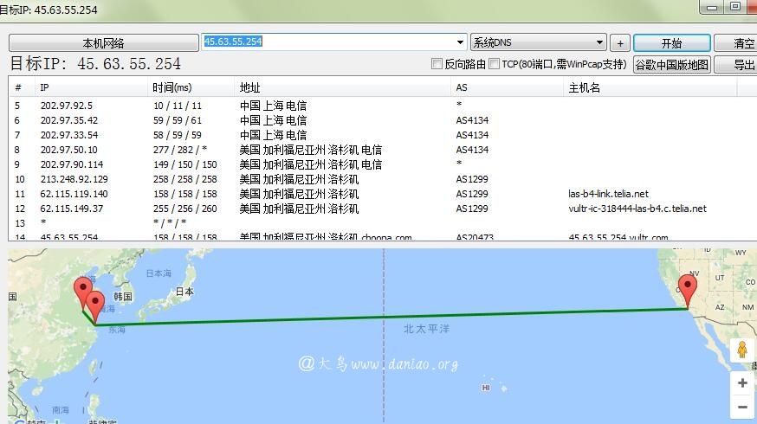This screenshot has height=424, width=757.
Task: Select row with IP 213.248.92.129
Action: tap(382, 179)
